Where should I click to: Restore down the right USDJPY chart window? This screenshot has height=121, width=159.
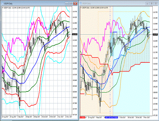click(x=151, y=3)
